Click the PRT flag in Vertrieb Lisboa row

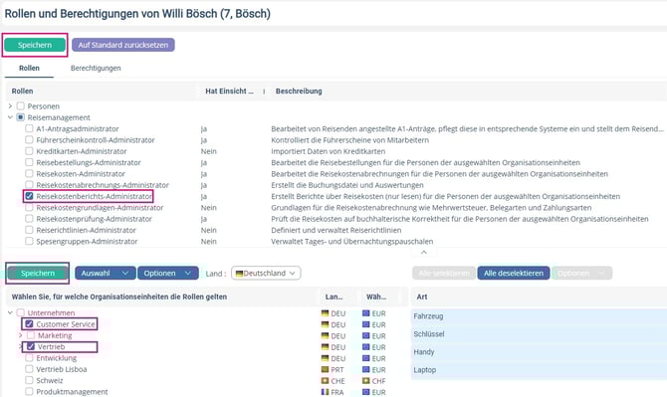click(x=325, y=369)
